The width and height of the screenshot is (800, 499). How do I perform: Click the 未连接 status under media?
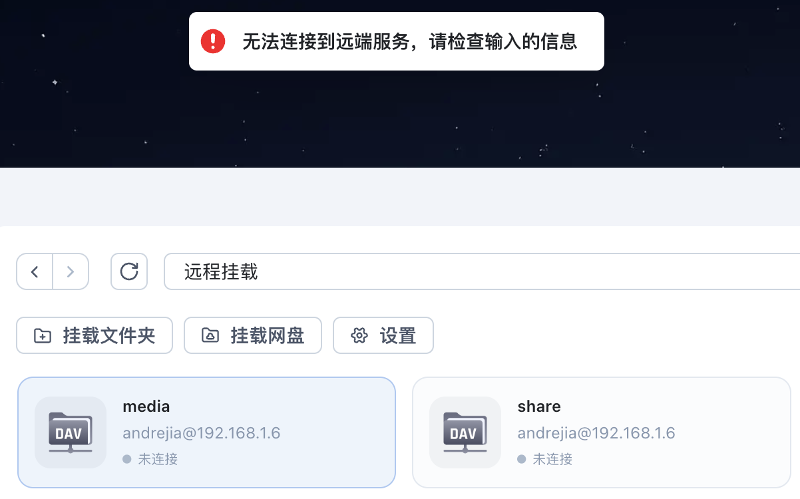pyautogui.click(x=158, y=459)
